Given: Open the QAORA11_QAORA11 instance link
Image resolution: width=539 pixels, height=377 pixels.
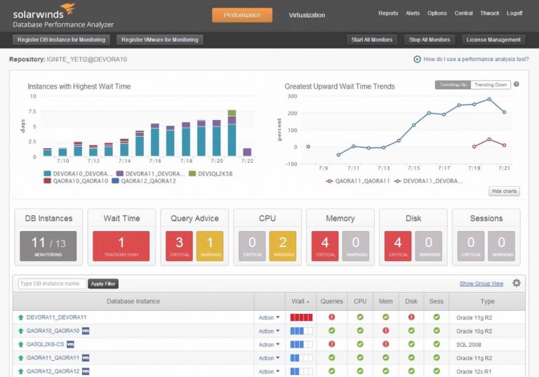Looking at the screenshot, I should pos(53,358).
